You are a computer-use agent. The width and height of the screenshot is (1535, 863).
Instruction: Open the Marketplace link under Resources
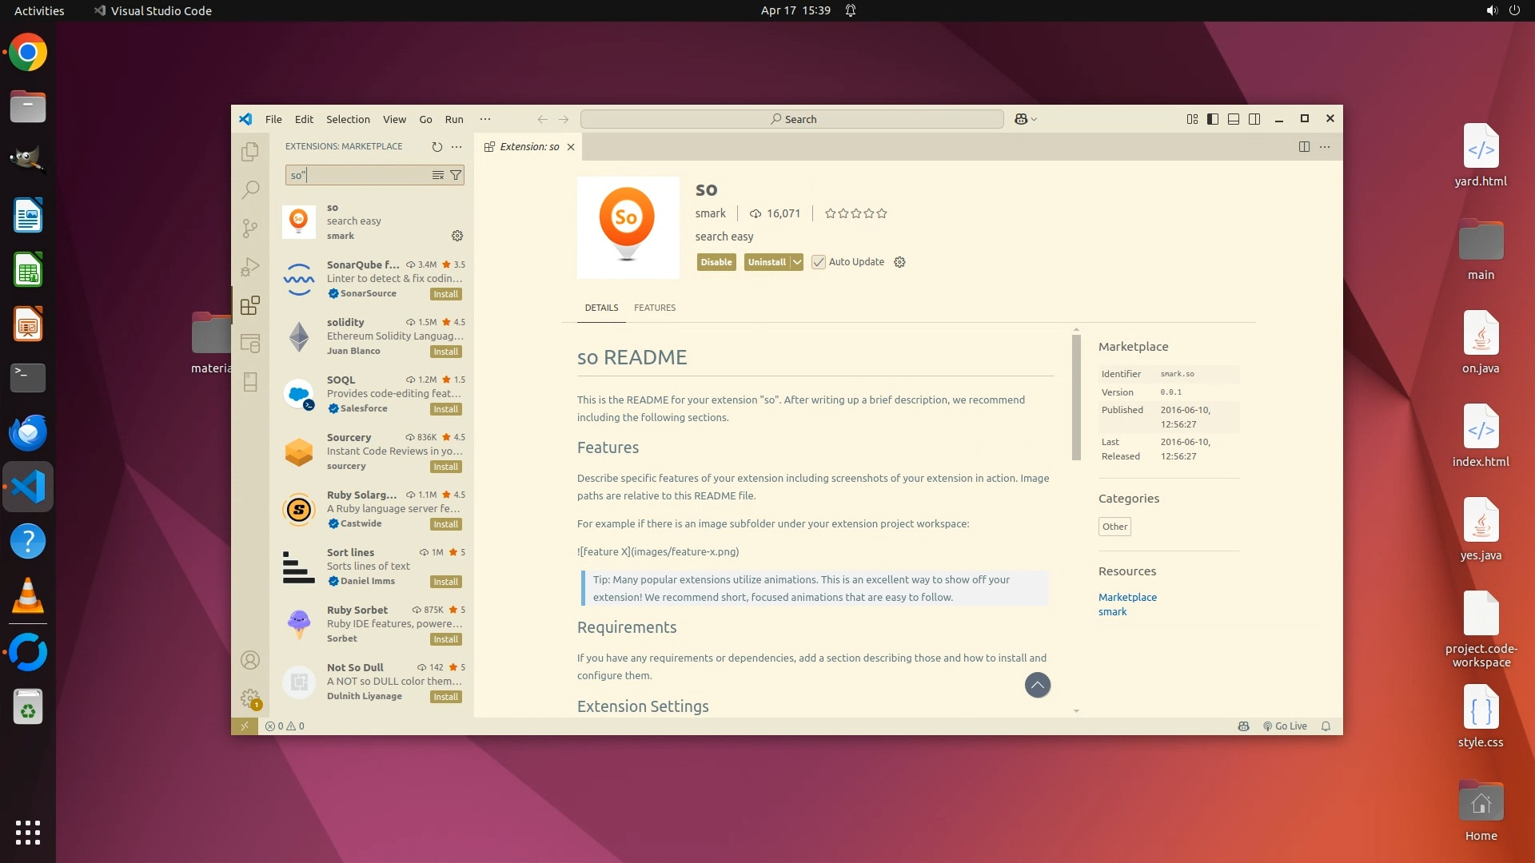point(1127,597)
